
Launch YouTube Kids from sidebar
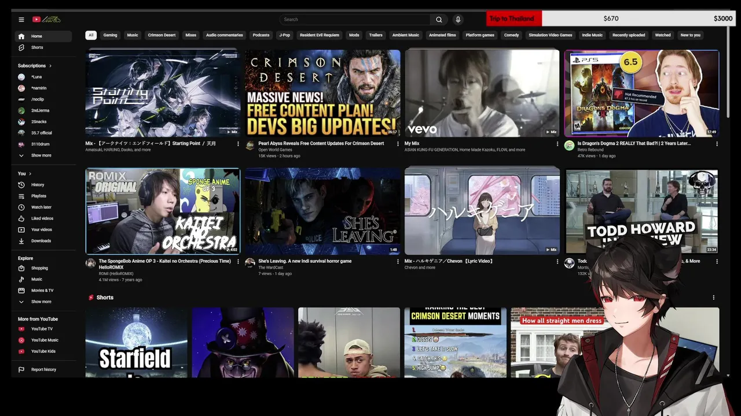click(43, 351)
